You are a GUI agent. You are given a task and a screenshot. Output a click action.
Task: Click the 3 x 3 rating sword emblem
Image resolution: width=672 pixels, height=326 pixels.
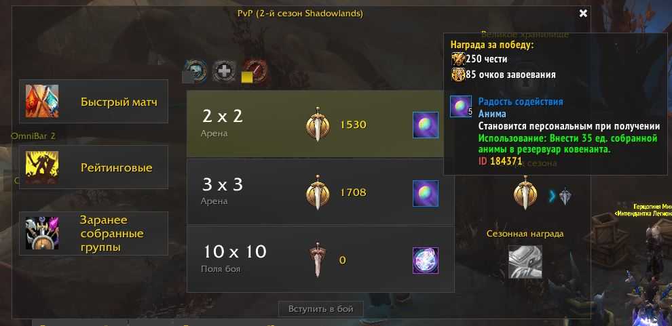coord(318,192)
